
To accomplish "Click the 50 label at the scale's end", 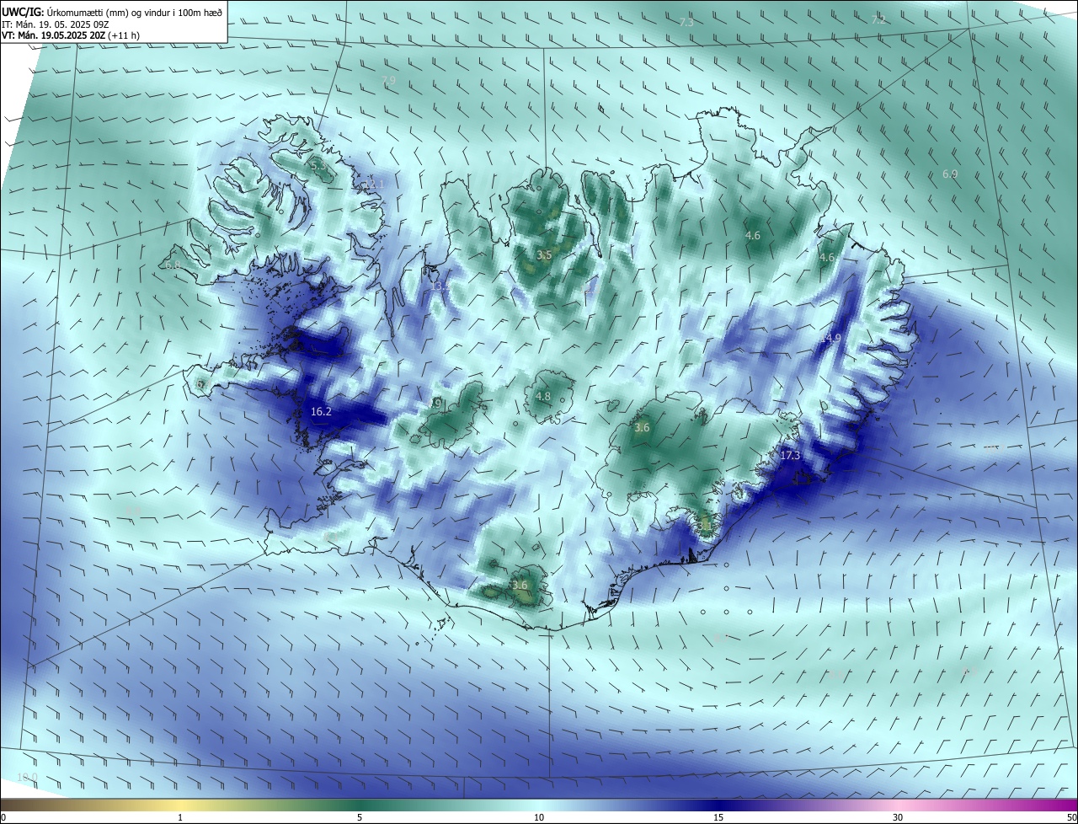I will coord(1071,817).
